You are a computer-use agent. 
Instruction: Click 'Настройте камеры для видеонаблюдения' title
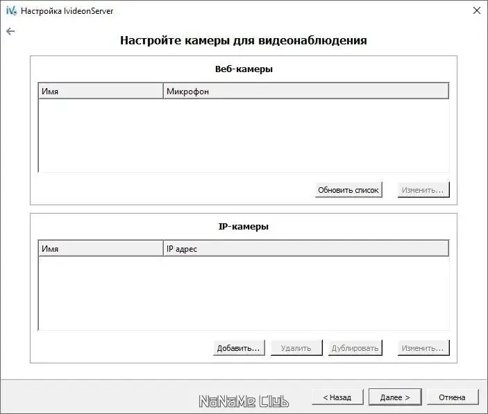tap(244, 40)
